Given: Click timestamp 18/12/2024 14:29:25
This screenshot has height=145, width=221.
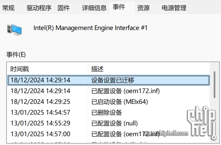Looking at the screenshot, I should tap(40, 102).
